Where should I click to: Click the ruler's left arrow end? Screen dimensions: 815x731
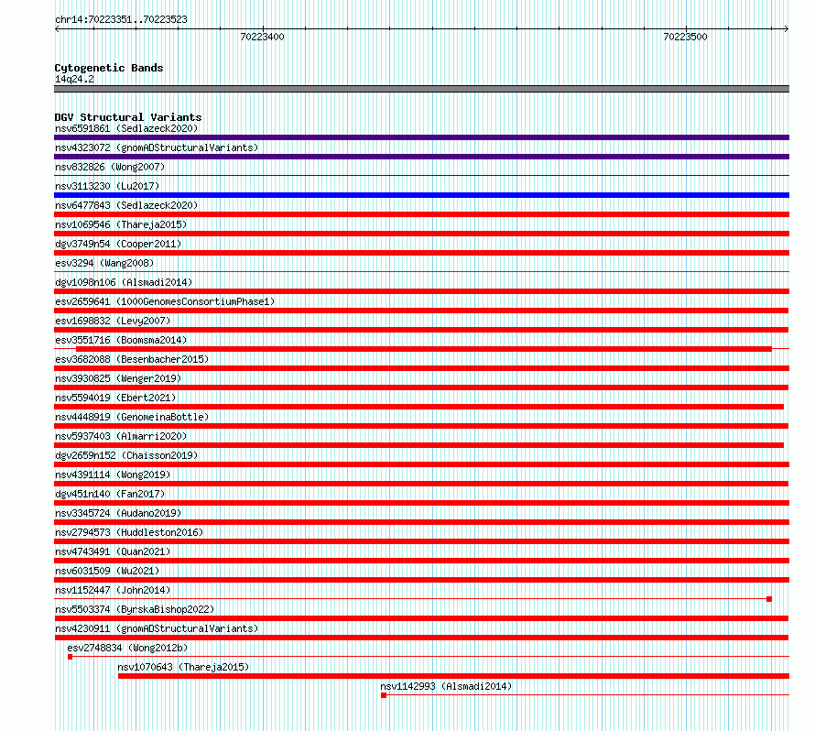point(57,29)
